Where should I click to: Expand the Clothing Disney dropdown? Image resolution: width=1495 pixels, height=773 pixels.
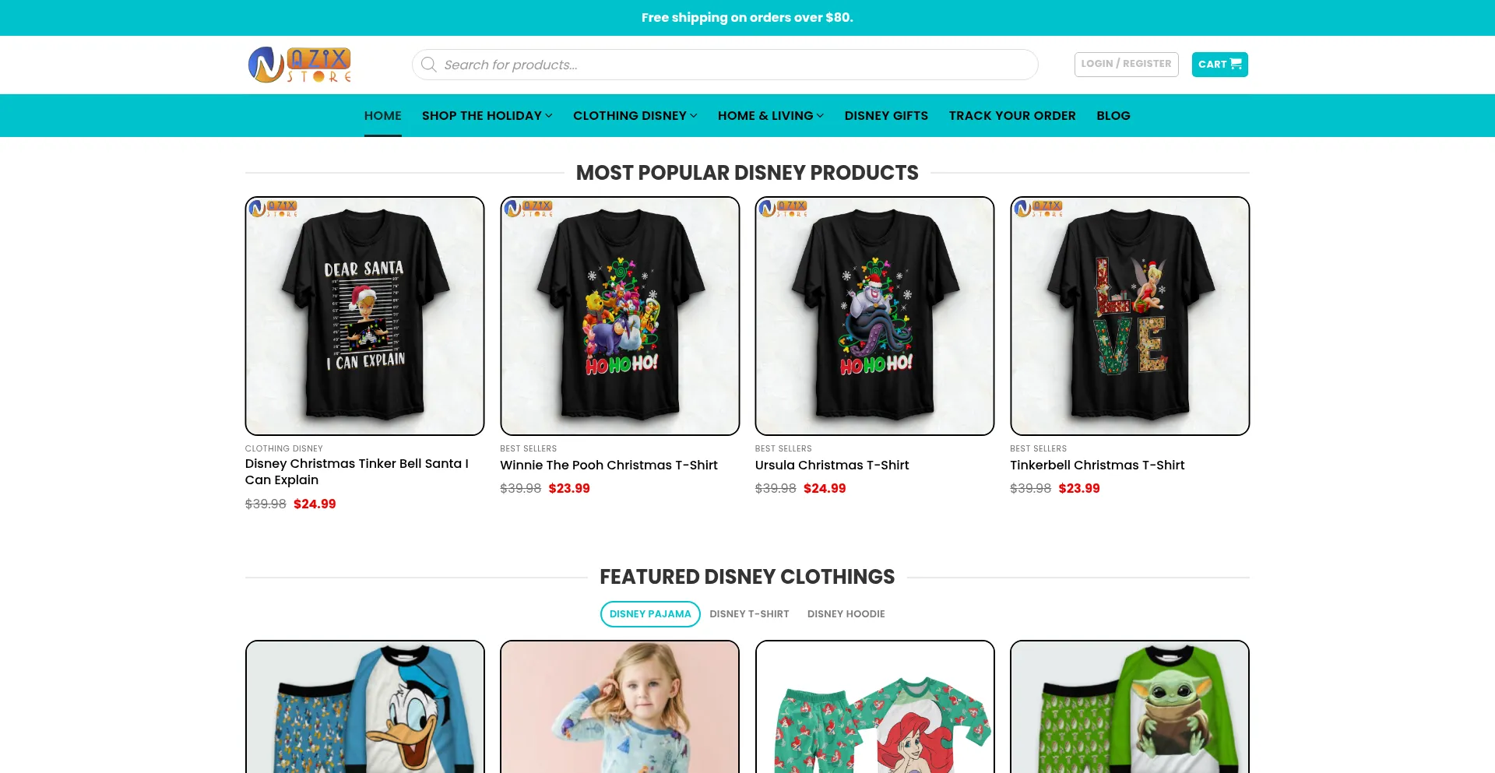pos(635,116)
